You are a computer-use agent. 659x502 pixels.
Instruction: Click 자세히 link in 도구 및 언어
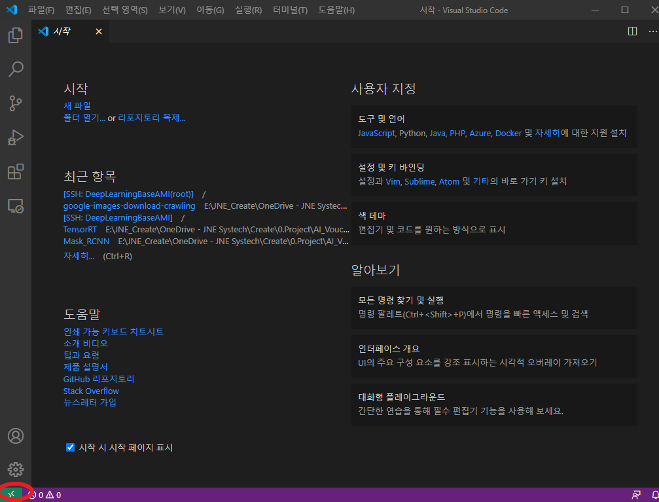click(x=547, y=134)
